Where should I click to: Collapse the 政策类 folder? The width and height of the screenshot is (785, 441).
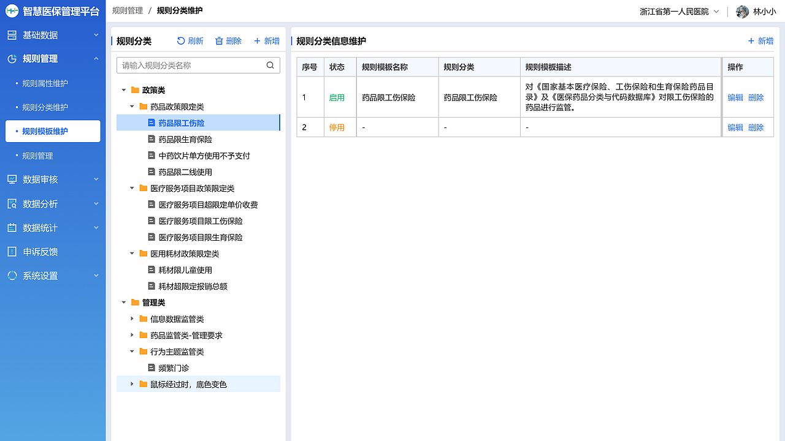coord(123,89)
